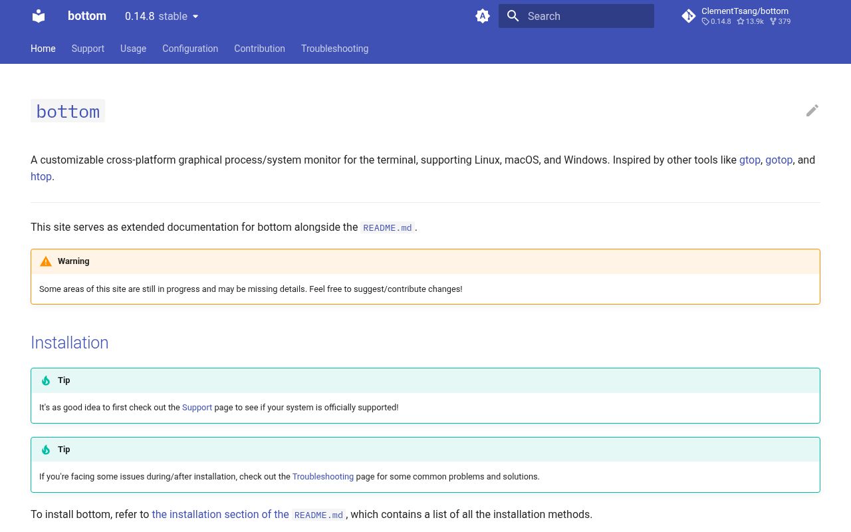851x532 pixels.
Task: Follow the gotop link
Action: tap(779, 160)
